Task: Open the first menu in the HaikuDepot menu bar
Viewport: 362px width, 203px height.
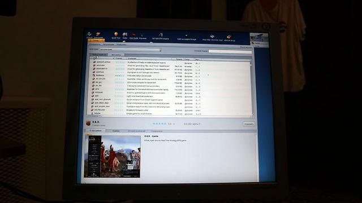Action: coord(94,44)
